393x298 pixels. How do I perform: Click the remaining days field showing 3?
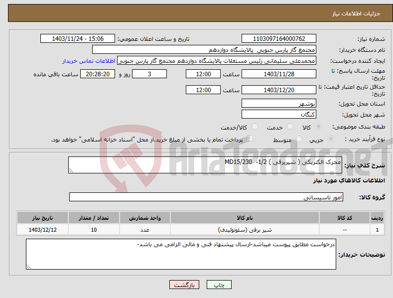(x=149, y=74)
